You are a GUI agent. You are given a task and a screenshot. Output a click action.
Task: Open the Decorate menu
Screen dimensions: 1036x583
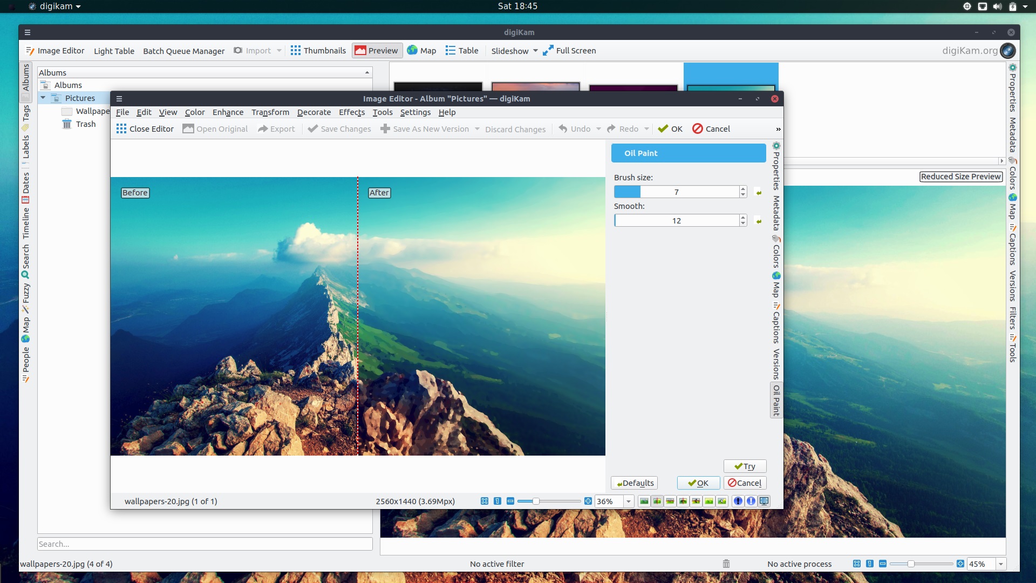[313, 112]
